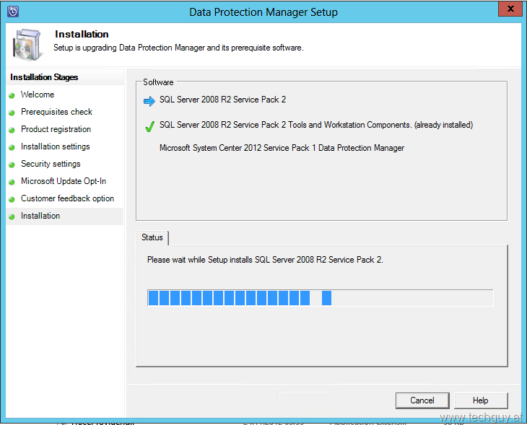Click the green bullet next to Prerequisites check
This screenshot has height=425, width=527.
[12, 113]
